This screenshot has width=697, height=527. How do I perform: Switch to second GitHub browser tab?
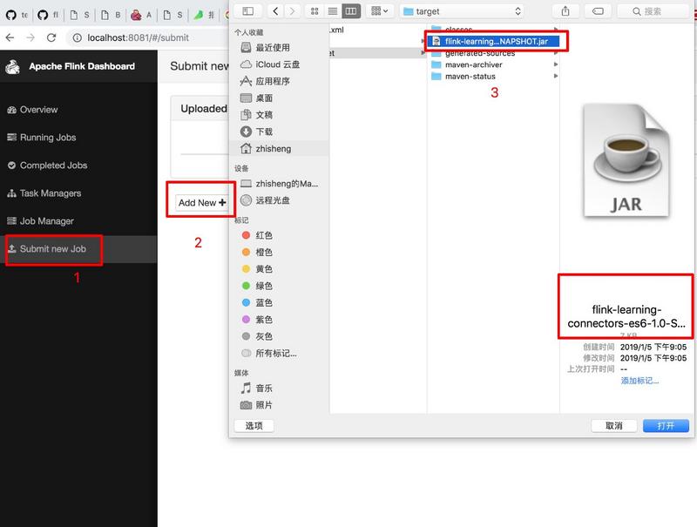(x=48, y=15)
